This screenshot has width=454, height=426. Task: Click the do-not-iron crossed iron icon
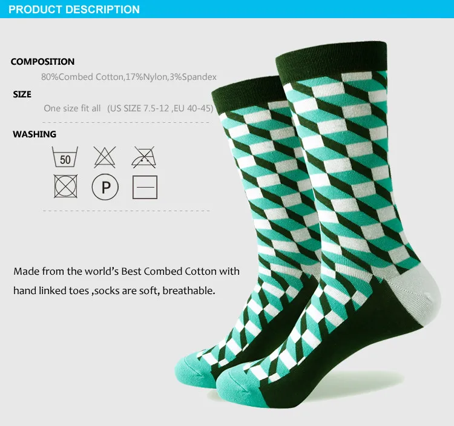tap(144, 157)
